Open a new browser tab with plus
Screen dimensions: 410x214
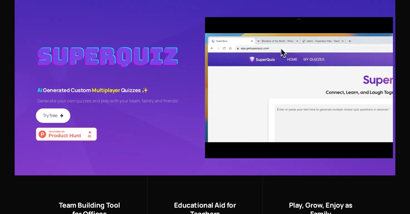pos(350,41)
